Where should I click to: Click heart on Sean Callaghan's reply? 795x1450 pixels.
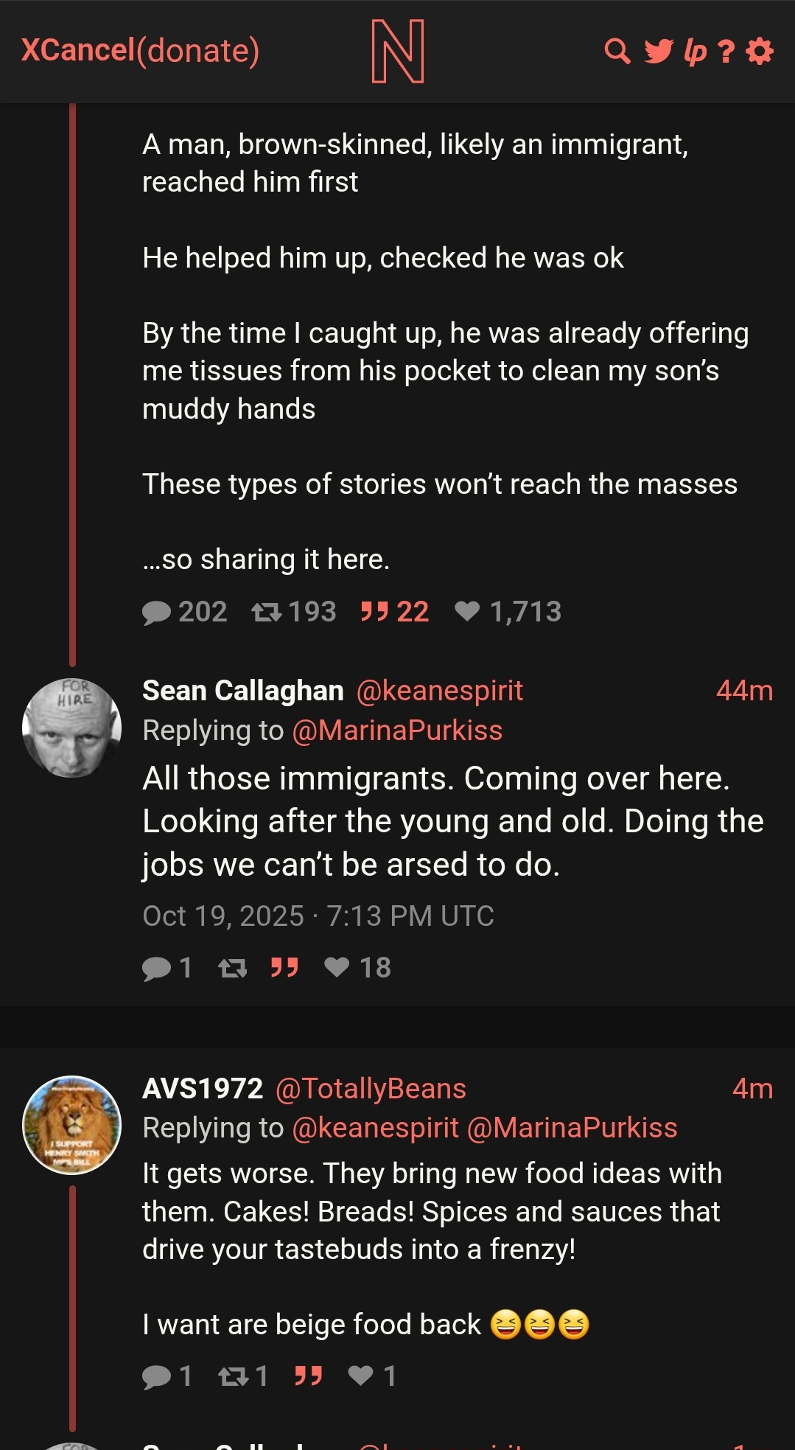point(337,967)
